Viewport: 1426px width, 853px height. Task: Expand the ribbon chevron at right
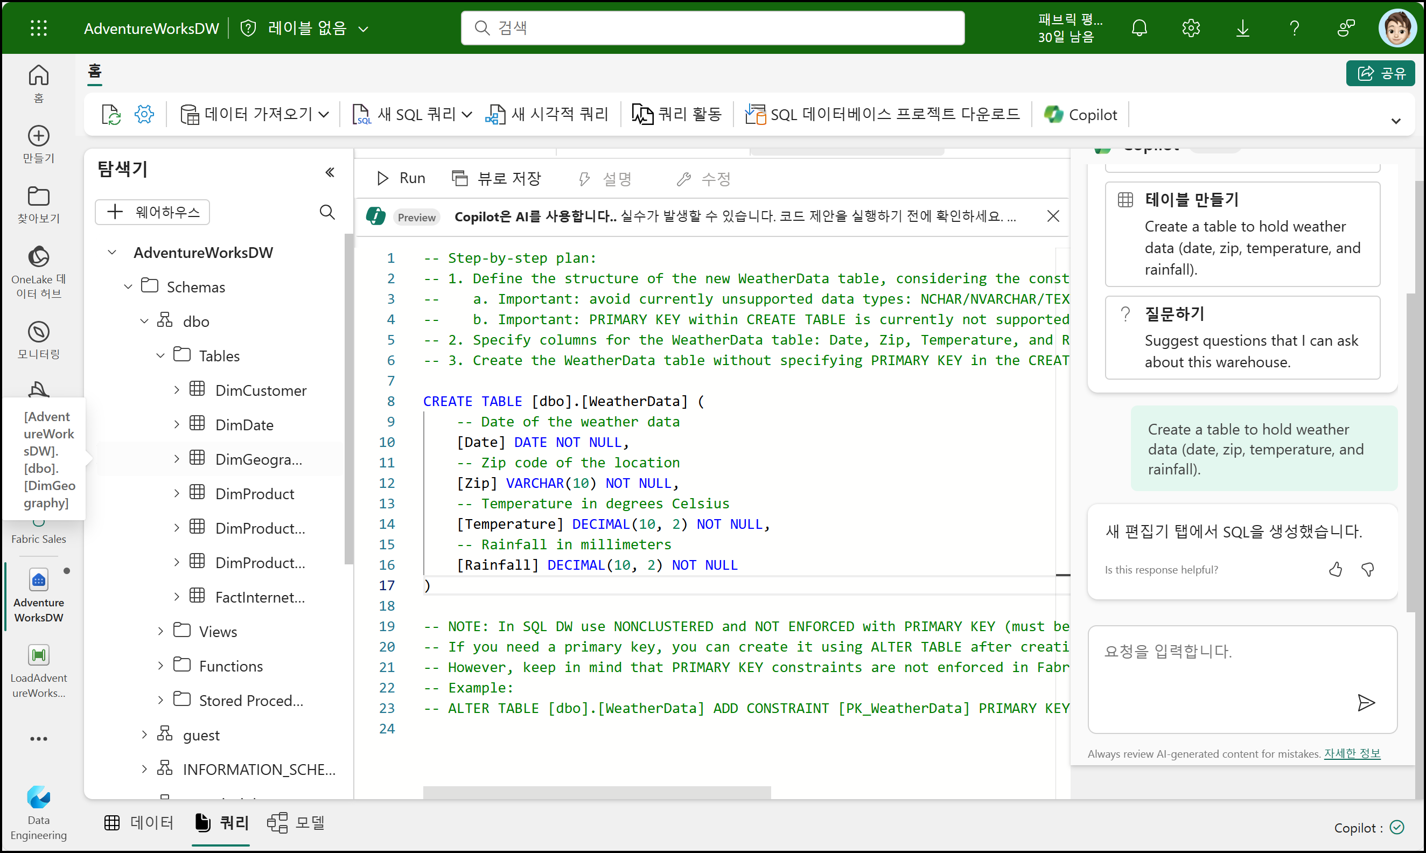point(1395,121)
